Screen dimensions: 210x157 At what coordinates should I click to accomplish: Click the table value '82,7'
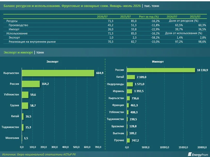pos(134,42)
